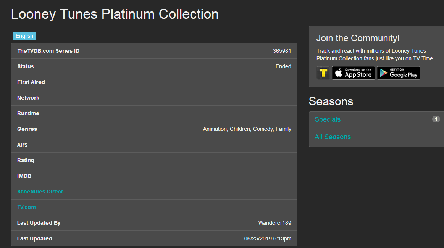Click the Specials episode count badge
This screenshot has width=444, height=248.
point(436,119)
